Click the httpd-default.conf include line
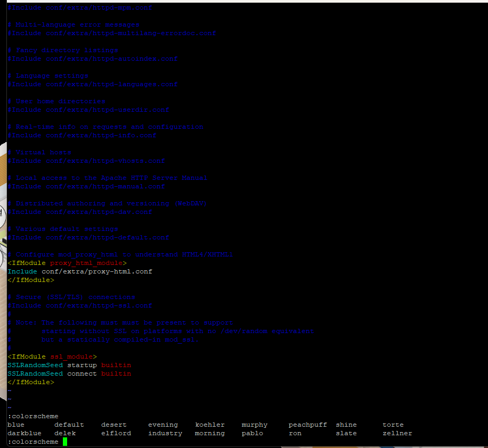 point(88,237)
